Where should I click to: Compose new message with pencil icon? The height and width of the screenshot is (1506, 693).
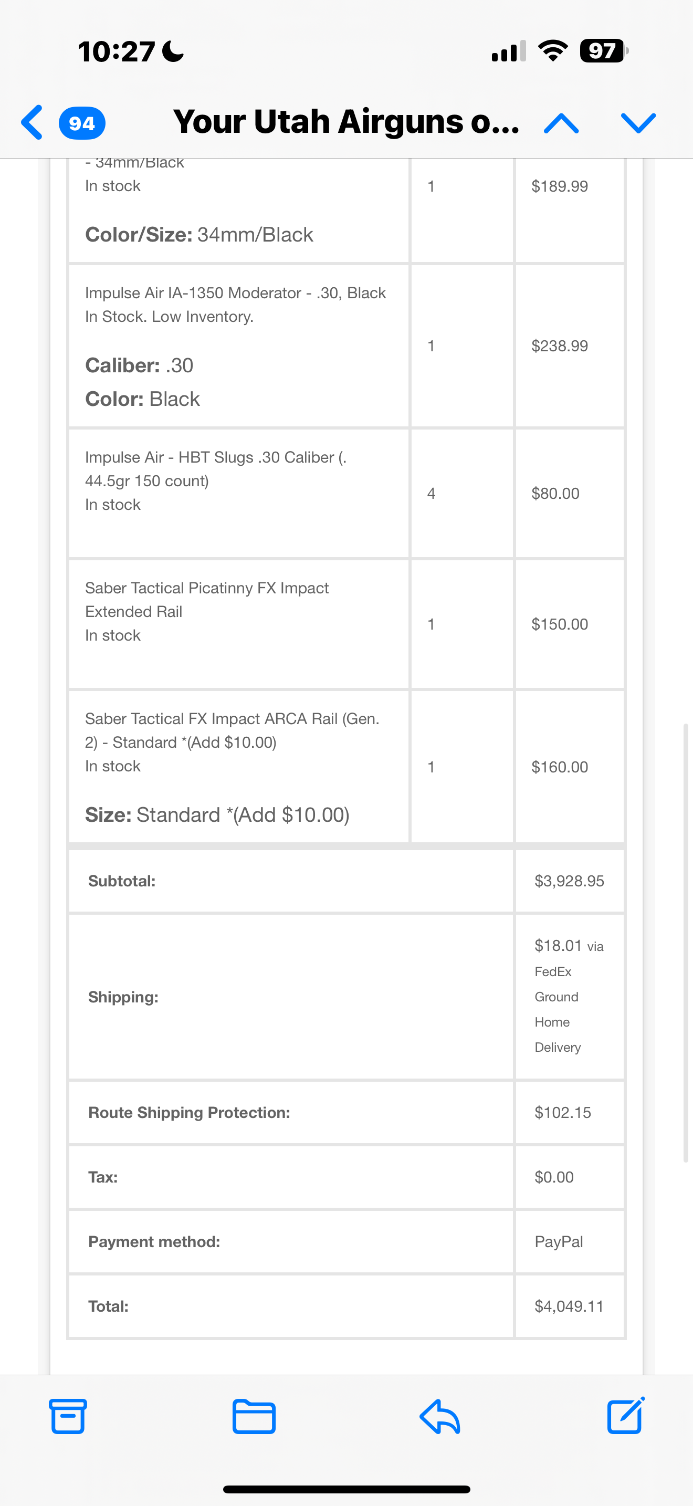pyautogui.click(x=626, y=1415)
